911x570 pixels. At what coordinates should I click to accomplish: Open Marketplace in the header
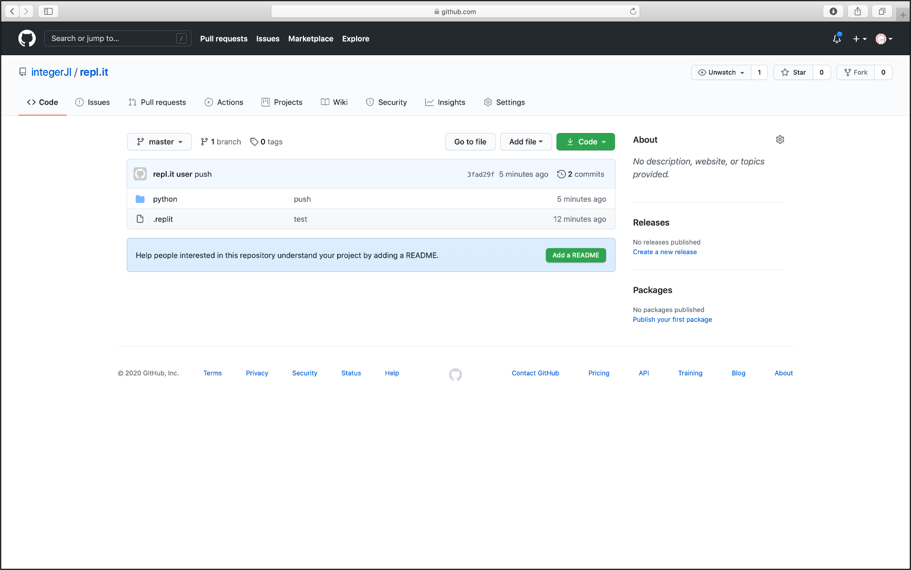(311, 38)
